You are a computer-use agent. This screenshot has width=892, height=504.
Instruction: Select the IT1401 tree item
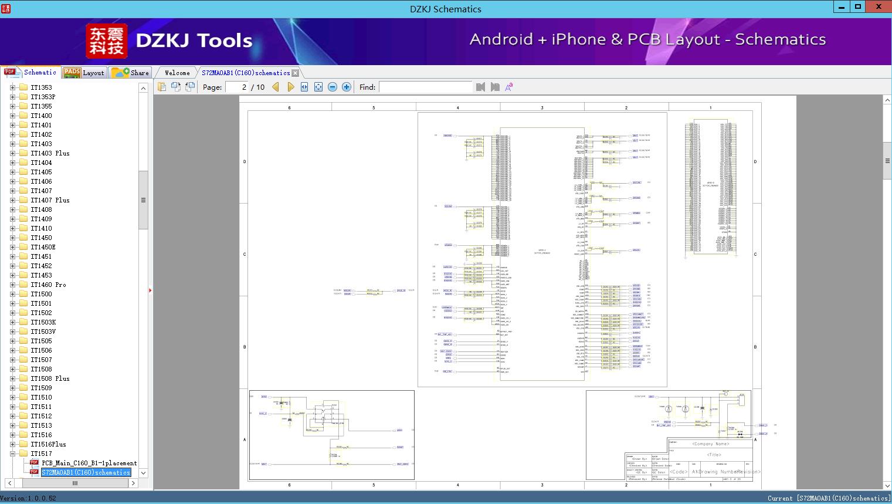41,125
